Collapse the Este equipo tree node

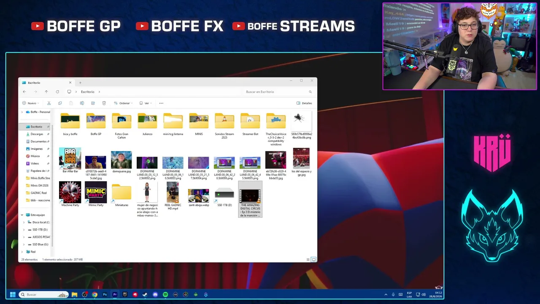tap(22, 215)
